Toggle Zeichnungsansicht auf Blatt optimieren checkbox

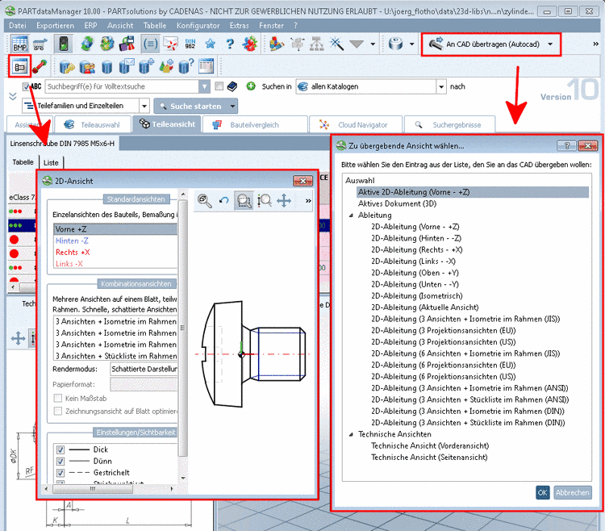coord(58,411)
